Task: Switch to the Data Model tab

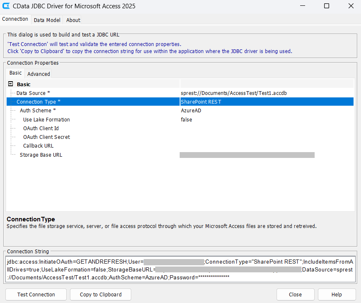Action: point(47,20)
